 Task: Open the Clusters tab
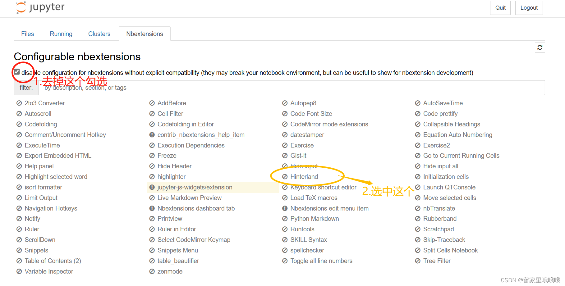click(99, 34)
